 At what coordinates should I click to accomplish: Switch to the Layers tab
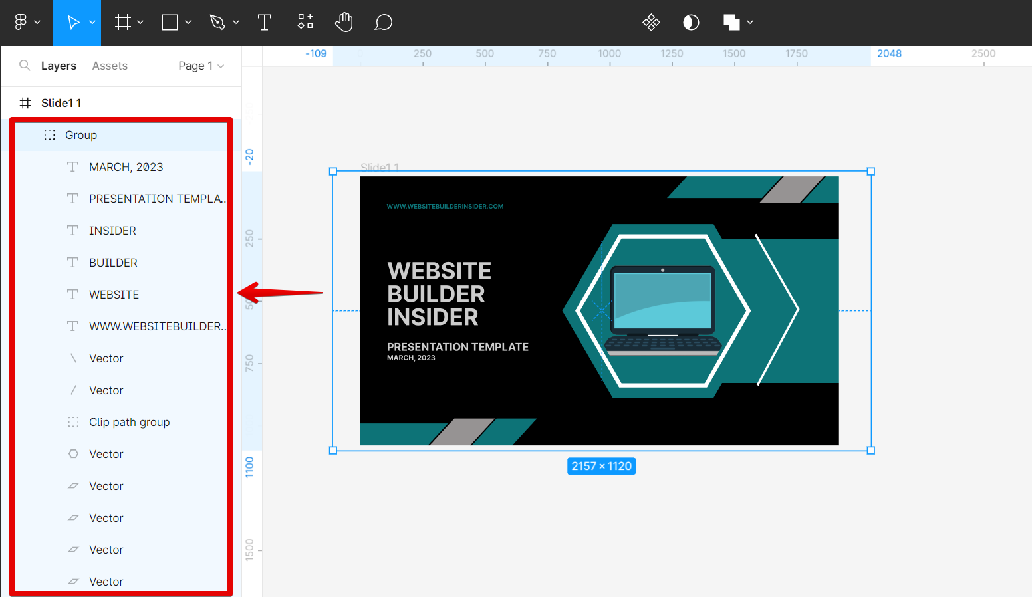pos(59,66)
